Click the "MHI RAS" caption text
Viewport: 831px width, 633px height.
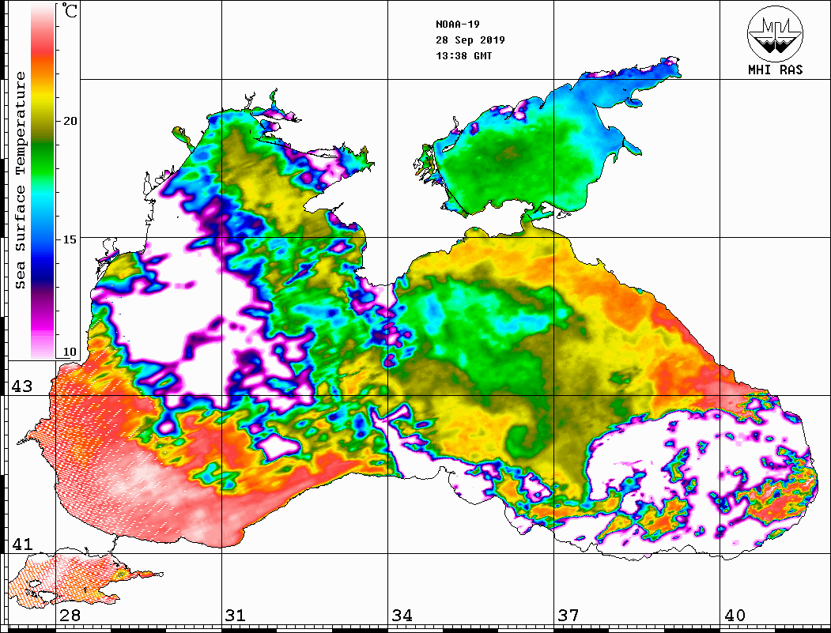click(776, 70)
